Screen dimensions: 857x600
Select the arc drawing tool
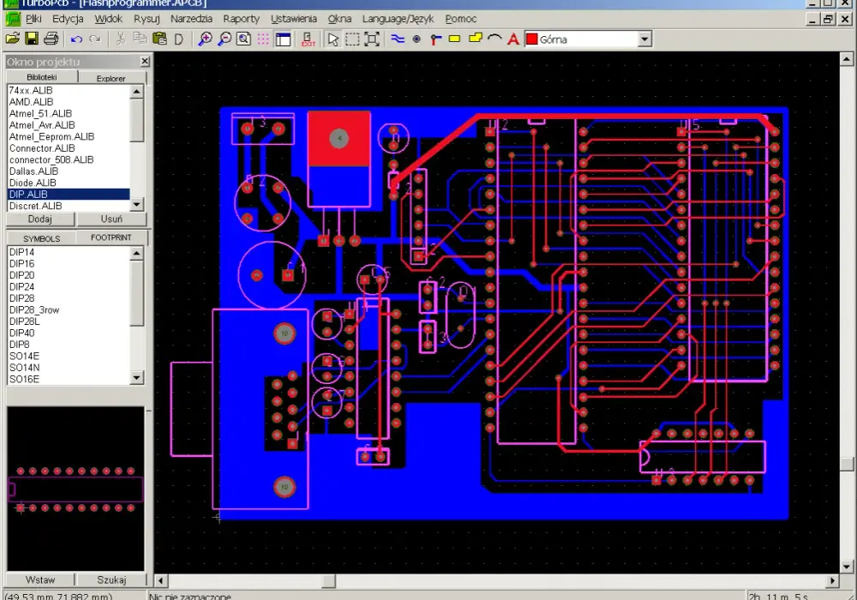click(494, 39)
